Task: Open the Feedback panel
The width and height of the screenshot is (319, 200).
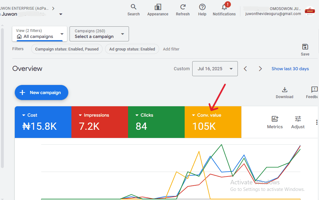Action: click(x=312, y=93)
